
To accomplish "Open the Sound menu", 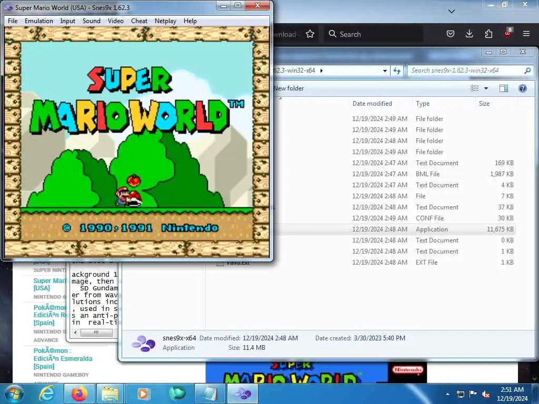I will [x=92, y=21].
